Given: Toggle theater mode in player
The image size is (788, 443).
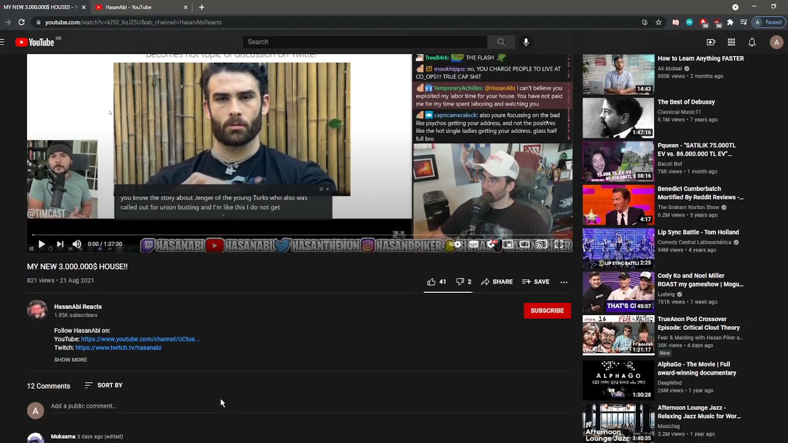Looking at the screenshot, I should click(525, 244).
